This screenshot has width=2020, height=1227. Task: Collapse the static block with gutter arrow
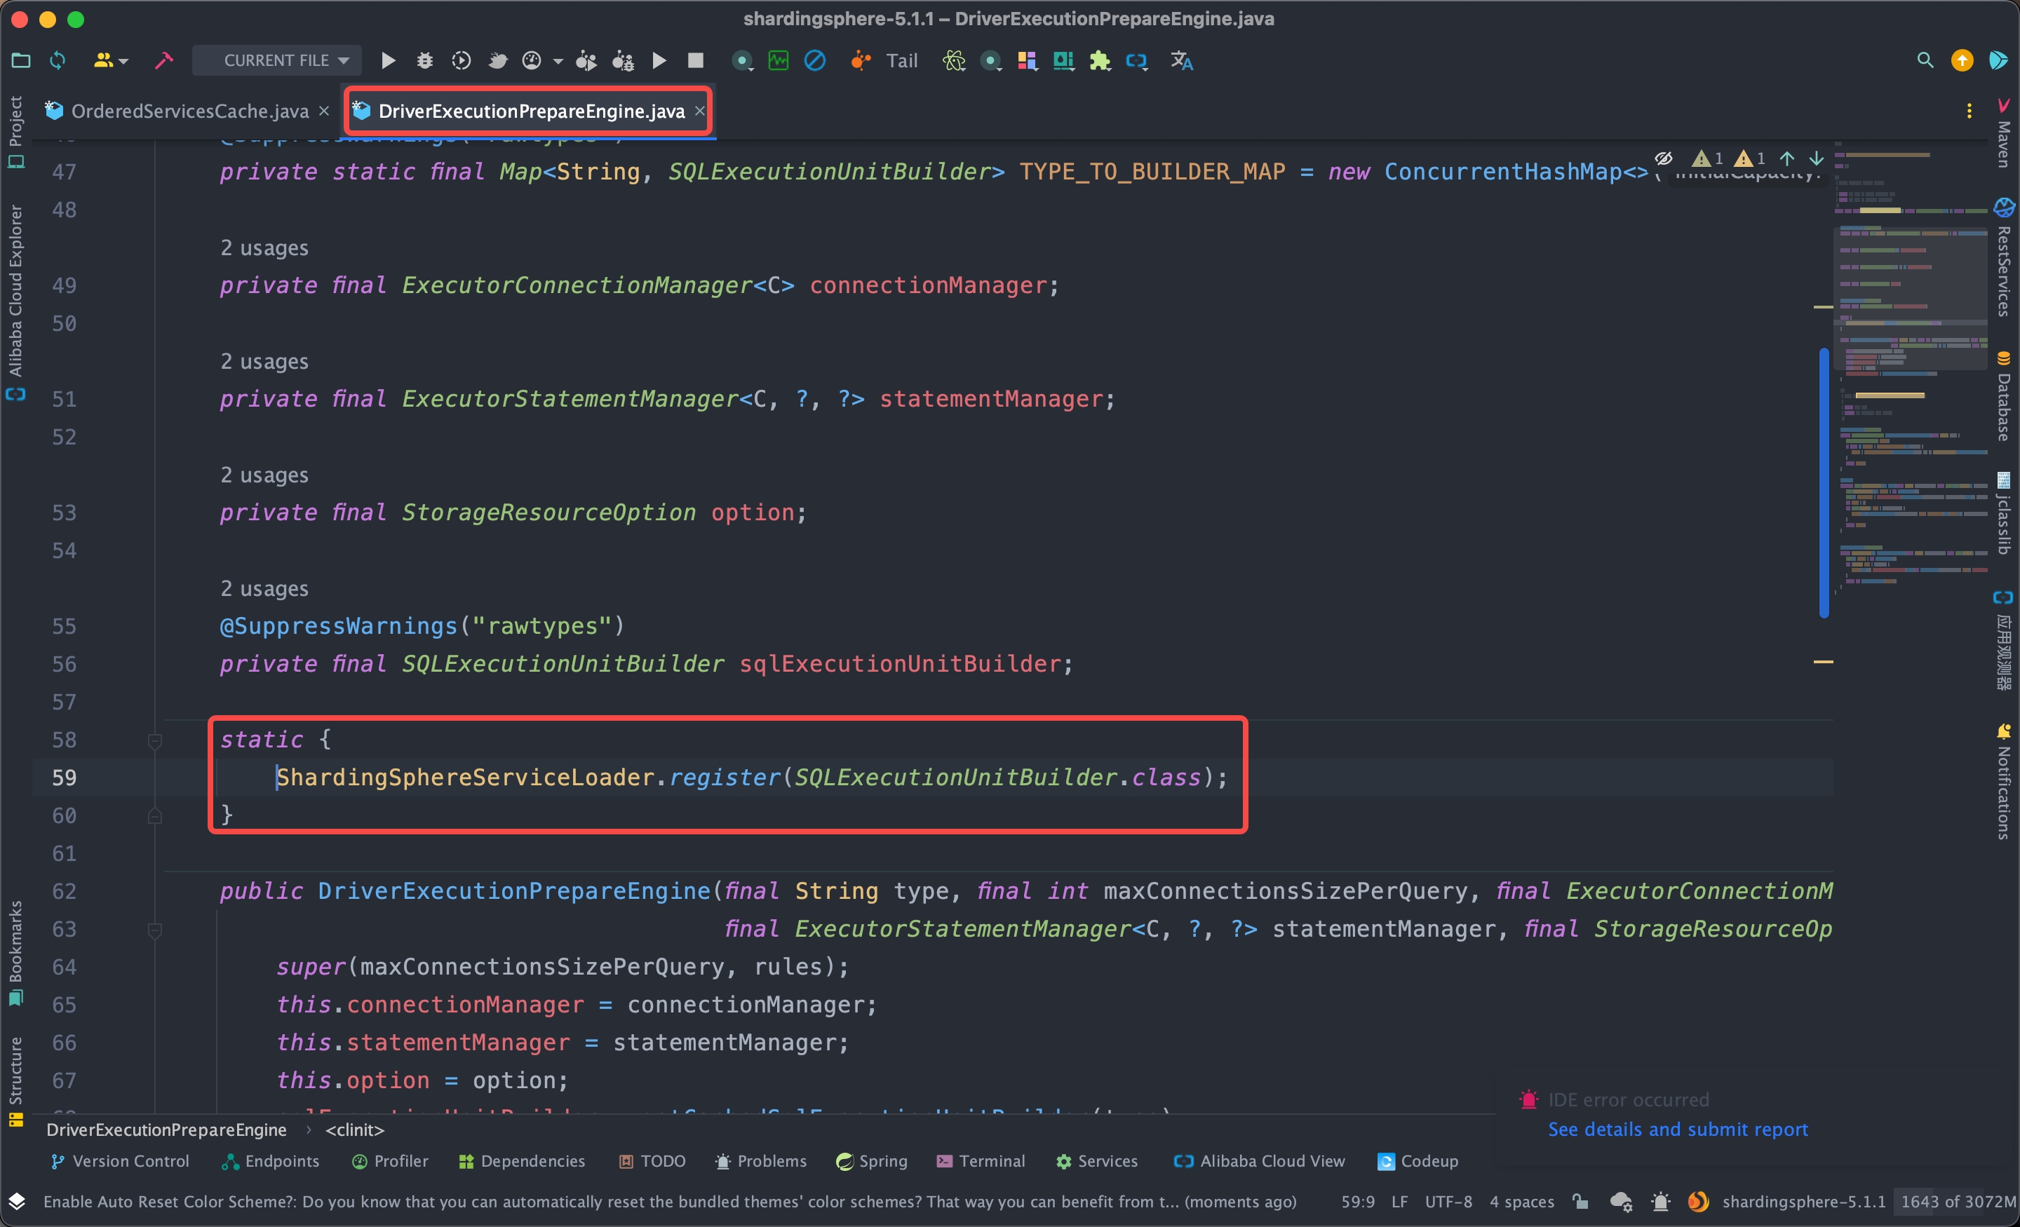154,740
